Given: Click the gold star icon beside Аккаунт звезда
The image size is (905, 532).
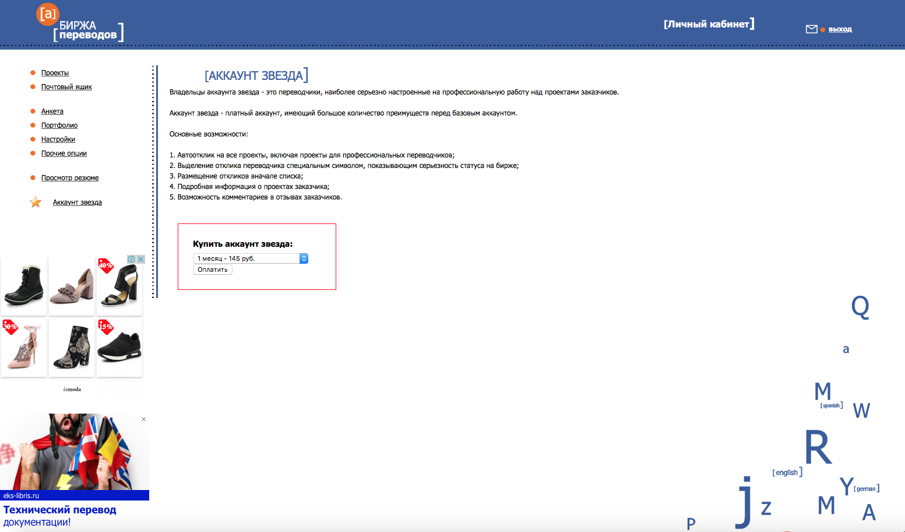Looking at the screenshot, I should (x=36, y=202).
